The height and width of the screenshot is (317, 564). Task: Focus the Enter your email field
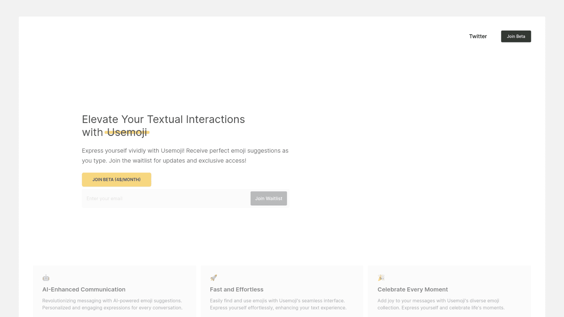coord(166,199)
